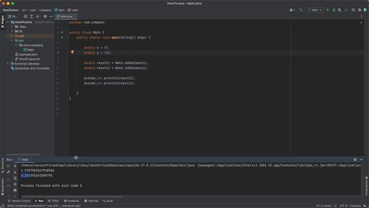Open the Version Control tool window
The width and height of the screenshot is (369, 208).
(19, 201)
